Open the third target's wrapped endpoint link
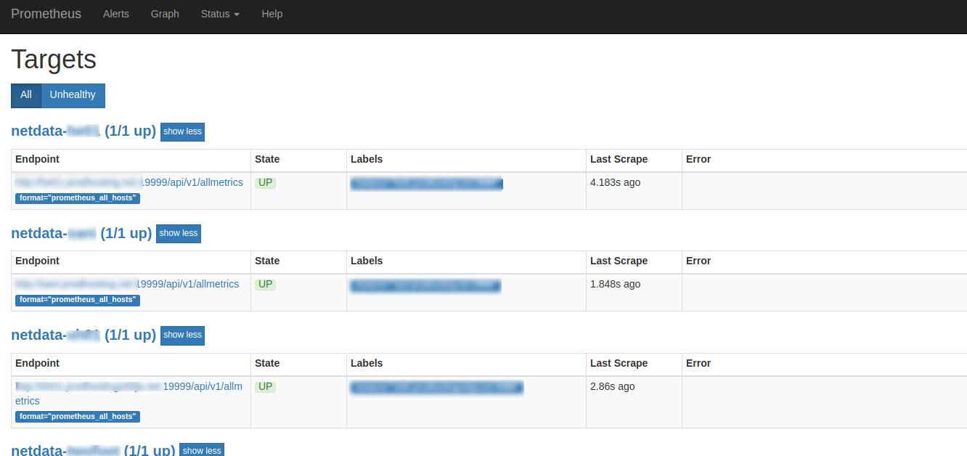 coord(129,387)
